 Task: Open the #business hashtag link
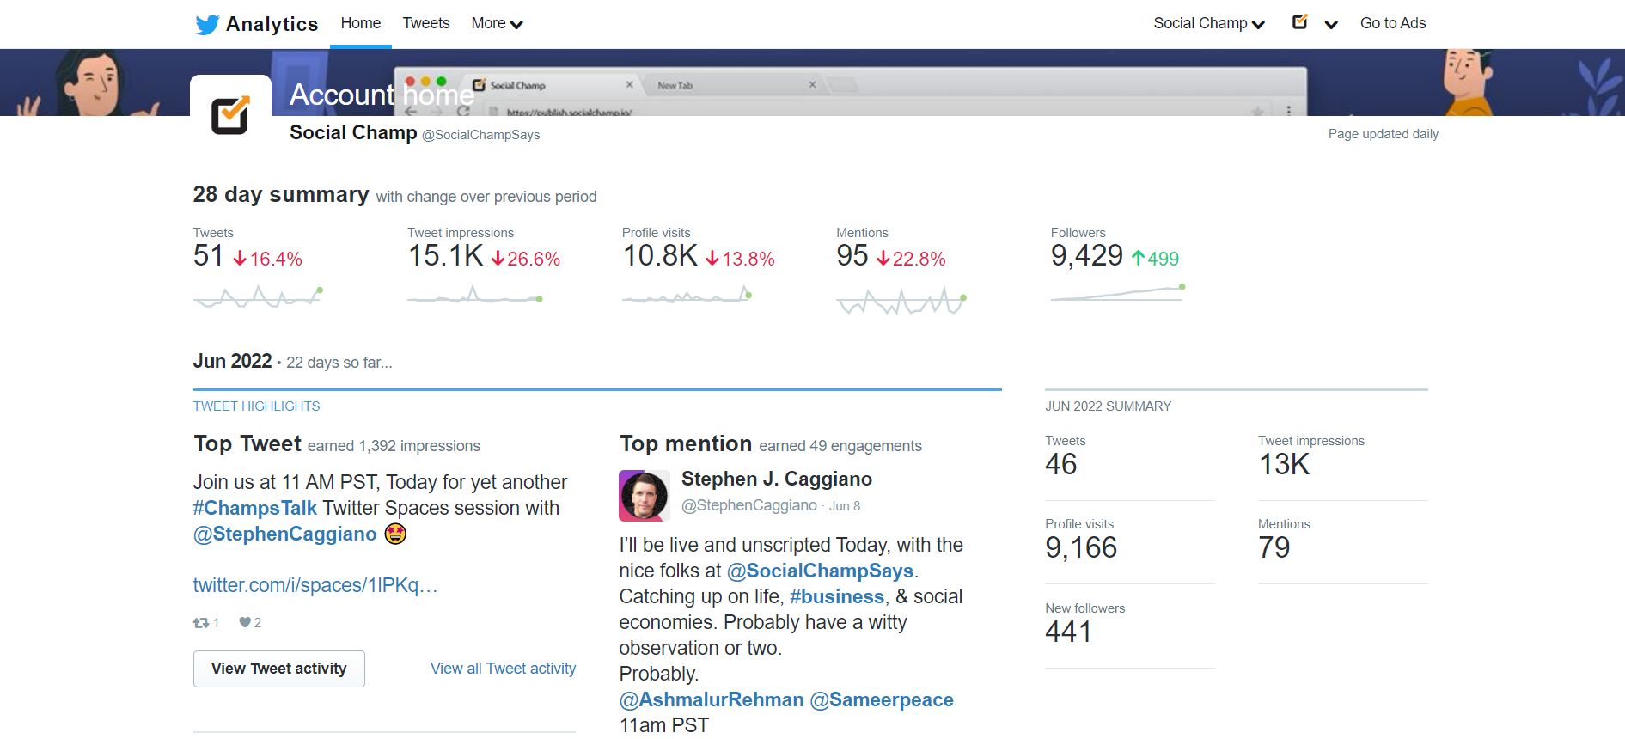[837, 596]
